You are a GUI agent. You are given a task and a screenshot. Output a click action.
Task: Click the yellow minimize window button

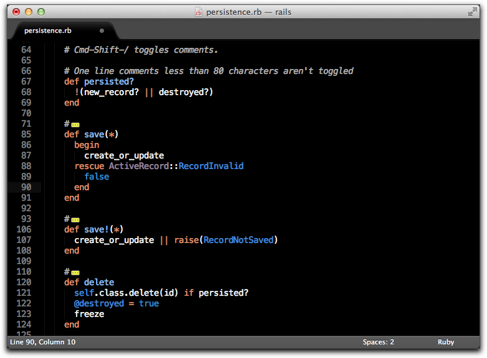[x=29, y=12]
